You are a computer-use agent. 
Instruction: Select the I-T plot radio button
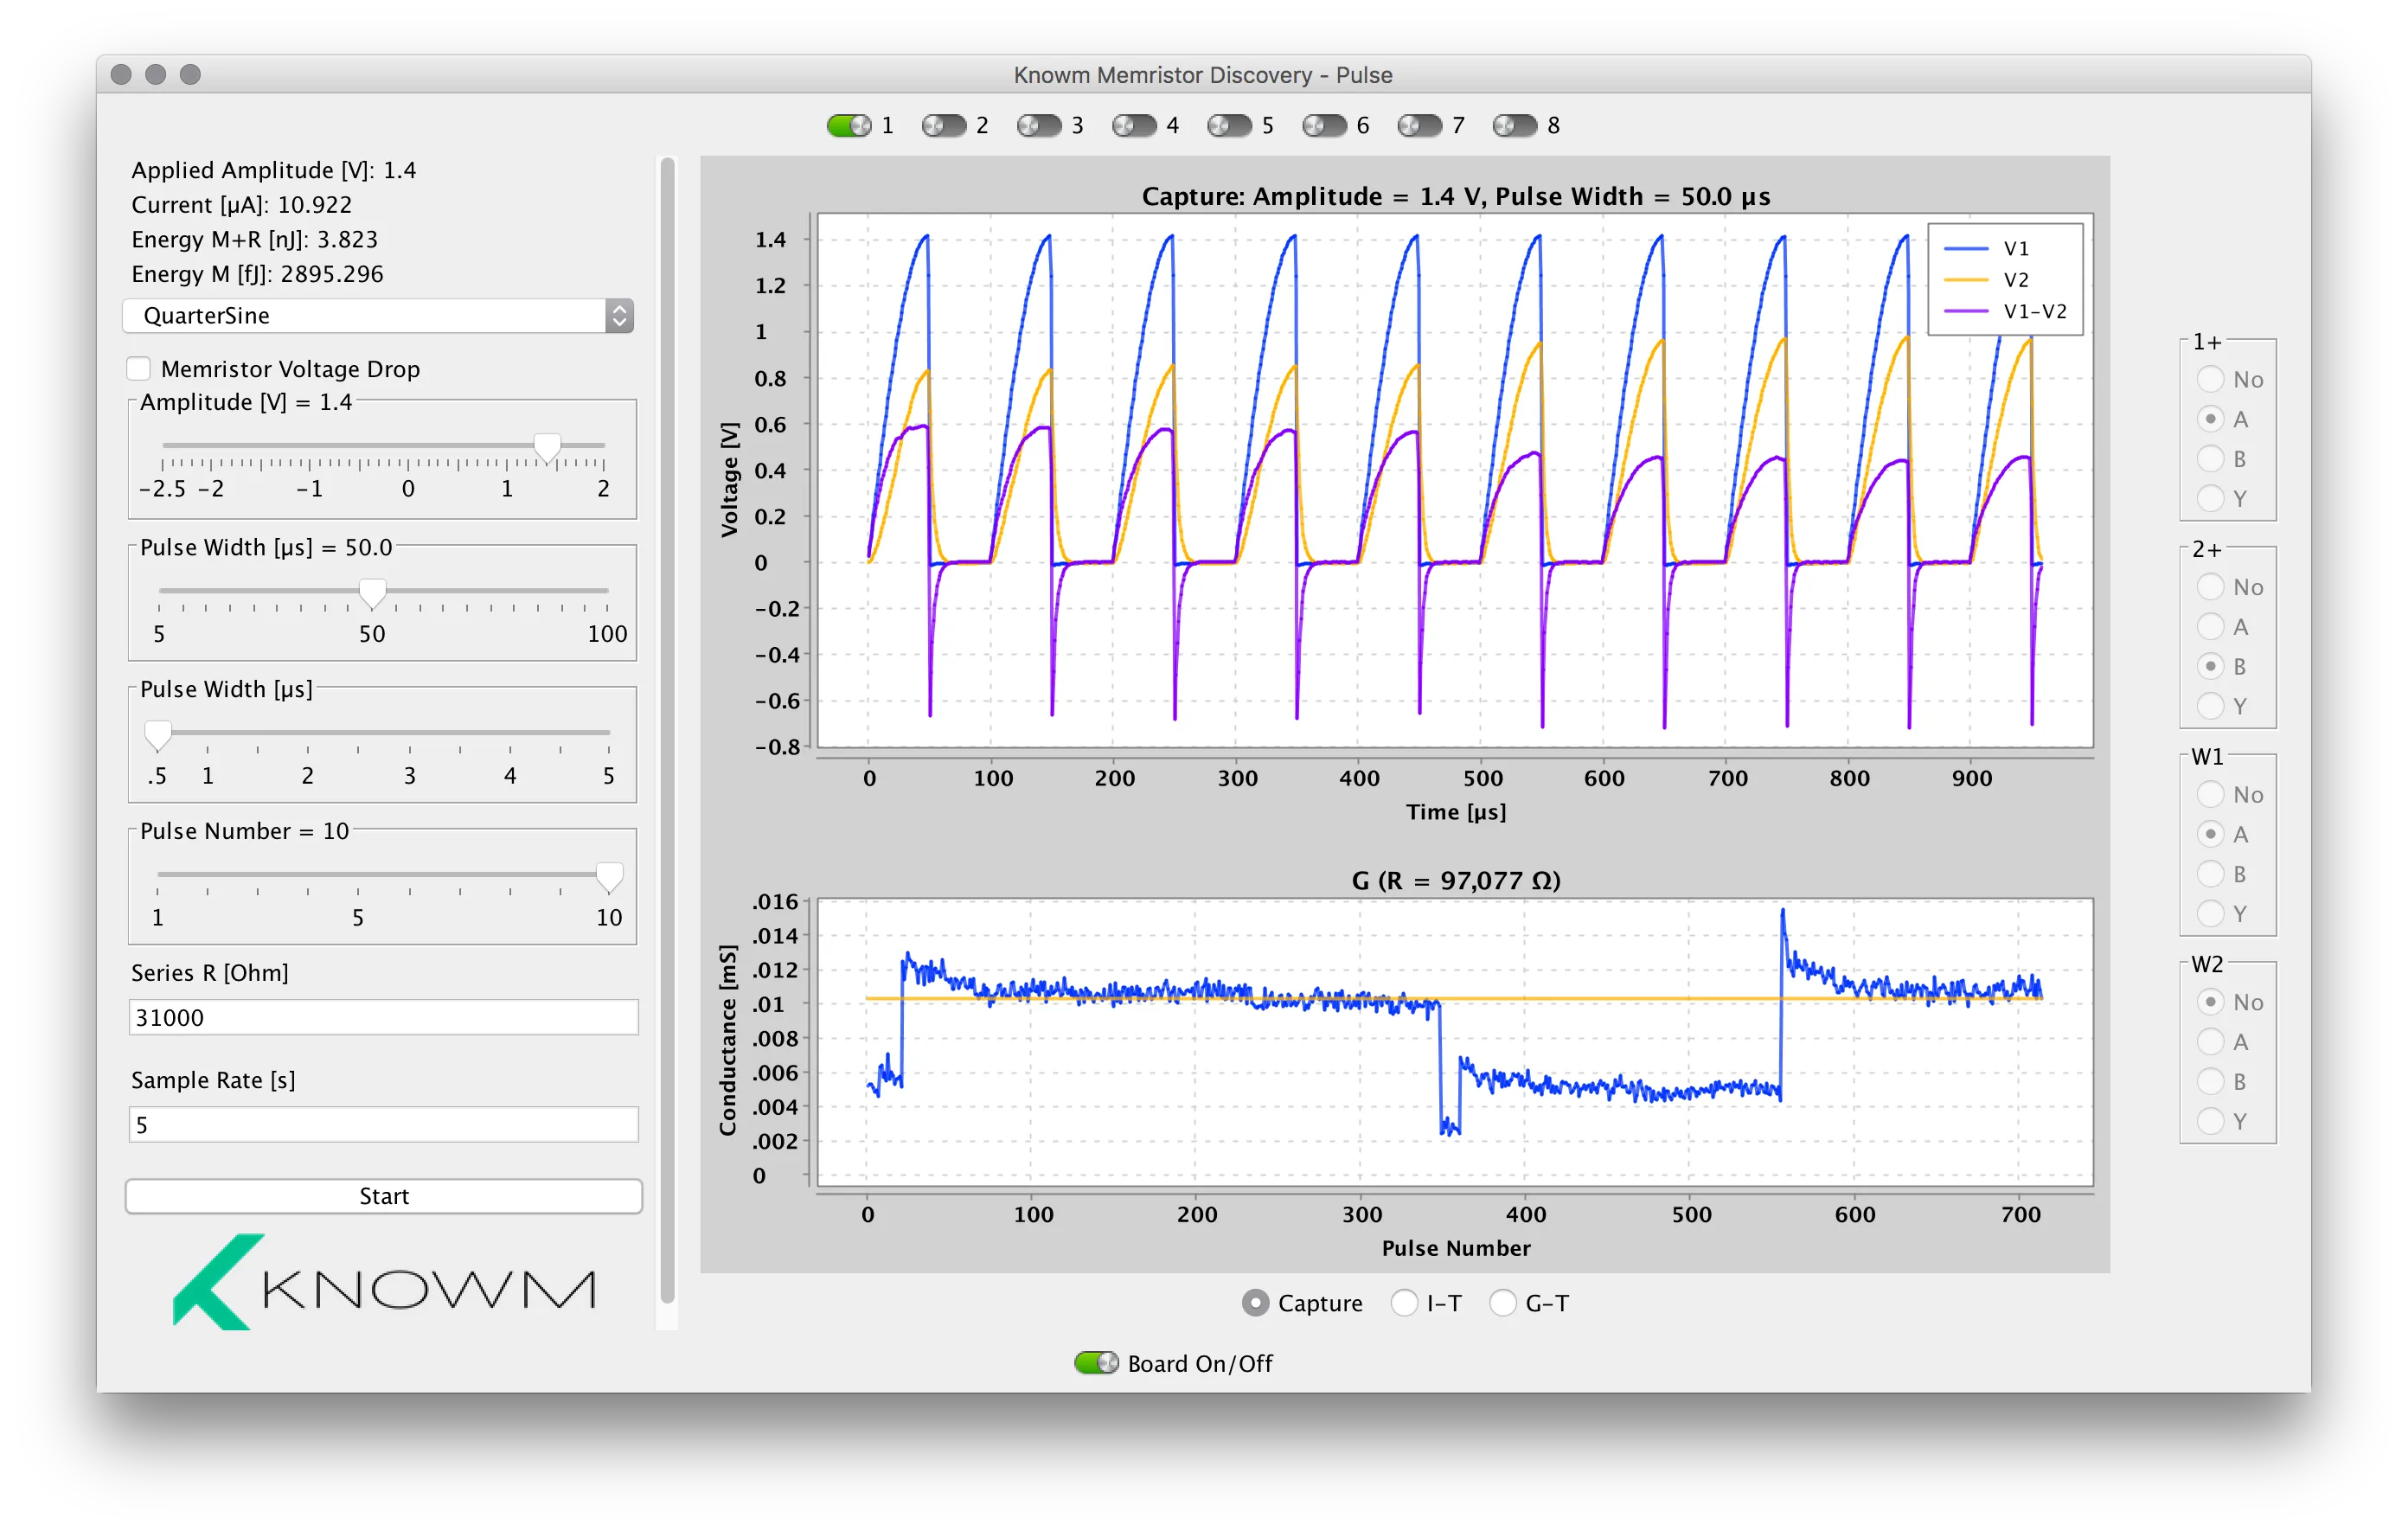1404,1303
